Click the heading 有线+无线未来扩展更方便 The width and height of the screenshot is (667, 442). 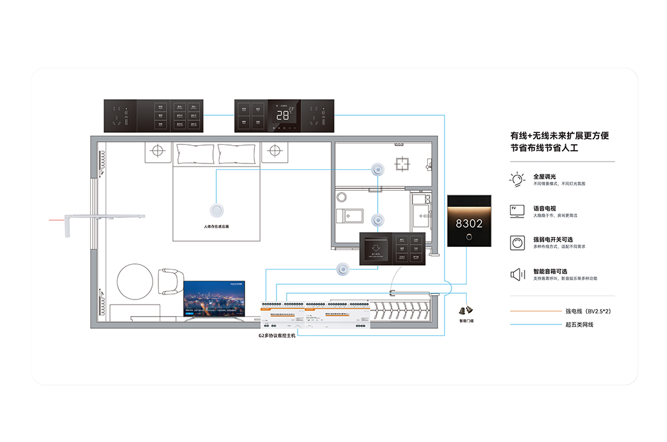click(560, 135)
